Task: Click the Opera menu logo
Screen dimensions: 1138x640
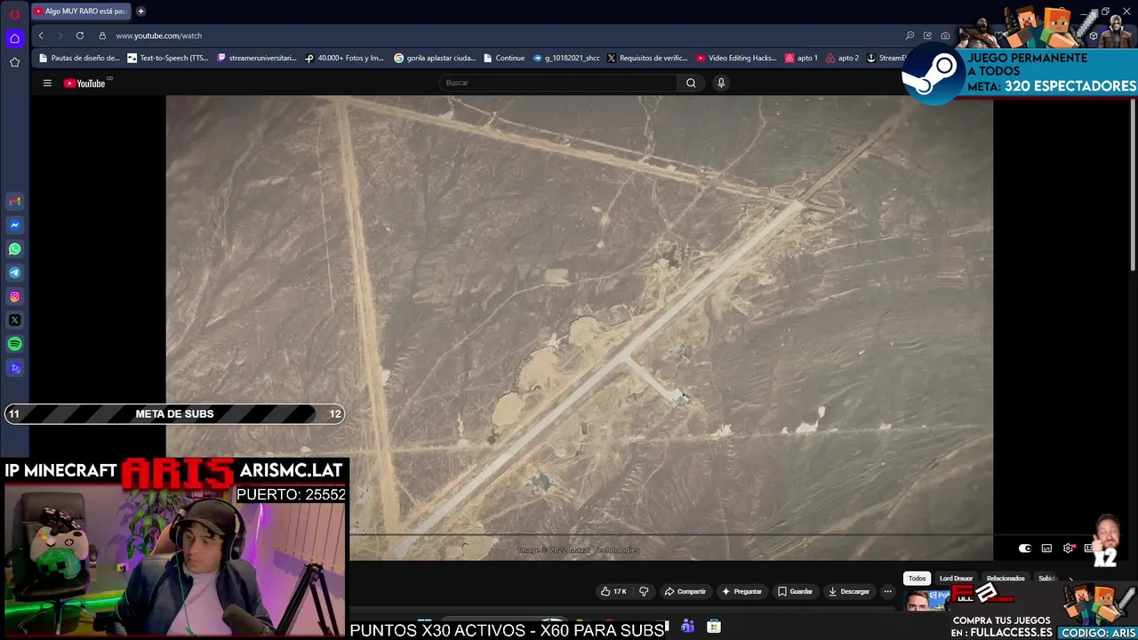Action: coord(14,14)
